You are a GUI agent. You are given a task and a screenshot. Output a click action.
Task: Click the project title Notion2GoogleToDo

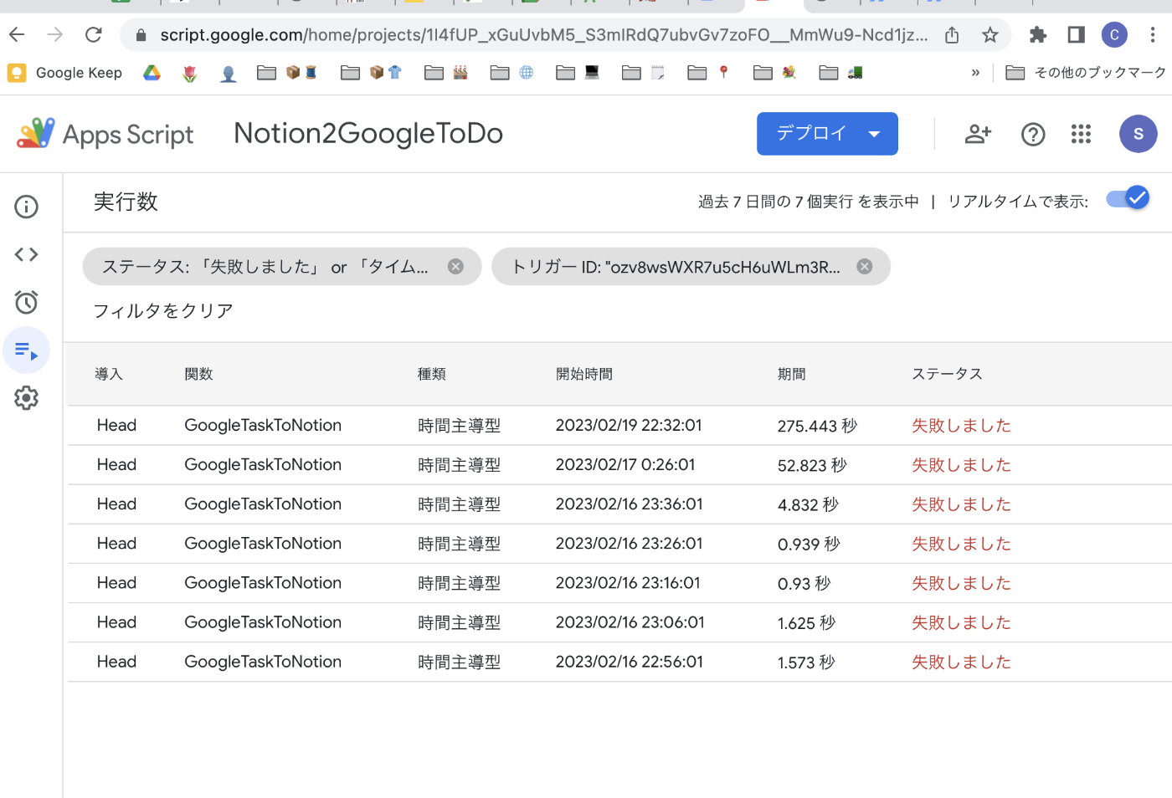pos(368,134)
